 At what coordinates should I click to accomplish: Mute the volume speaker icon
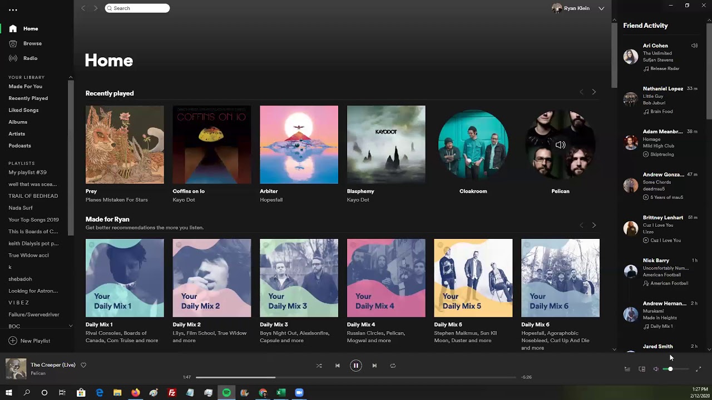[x=656, y=369]
